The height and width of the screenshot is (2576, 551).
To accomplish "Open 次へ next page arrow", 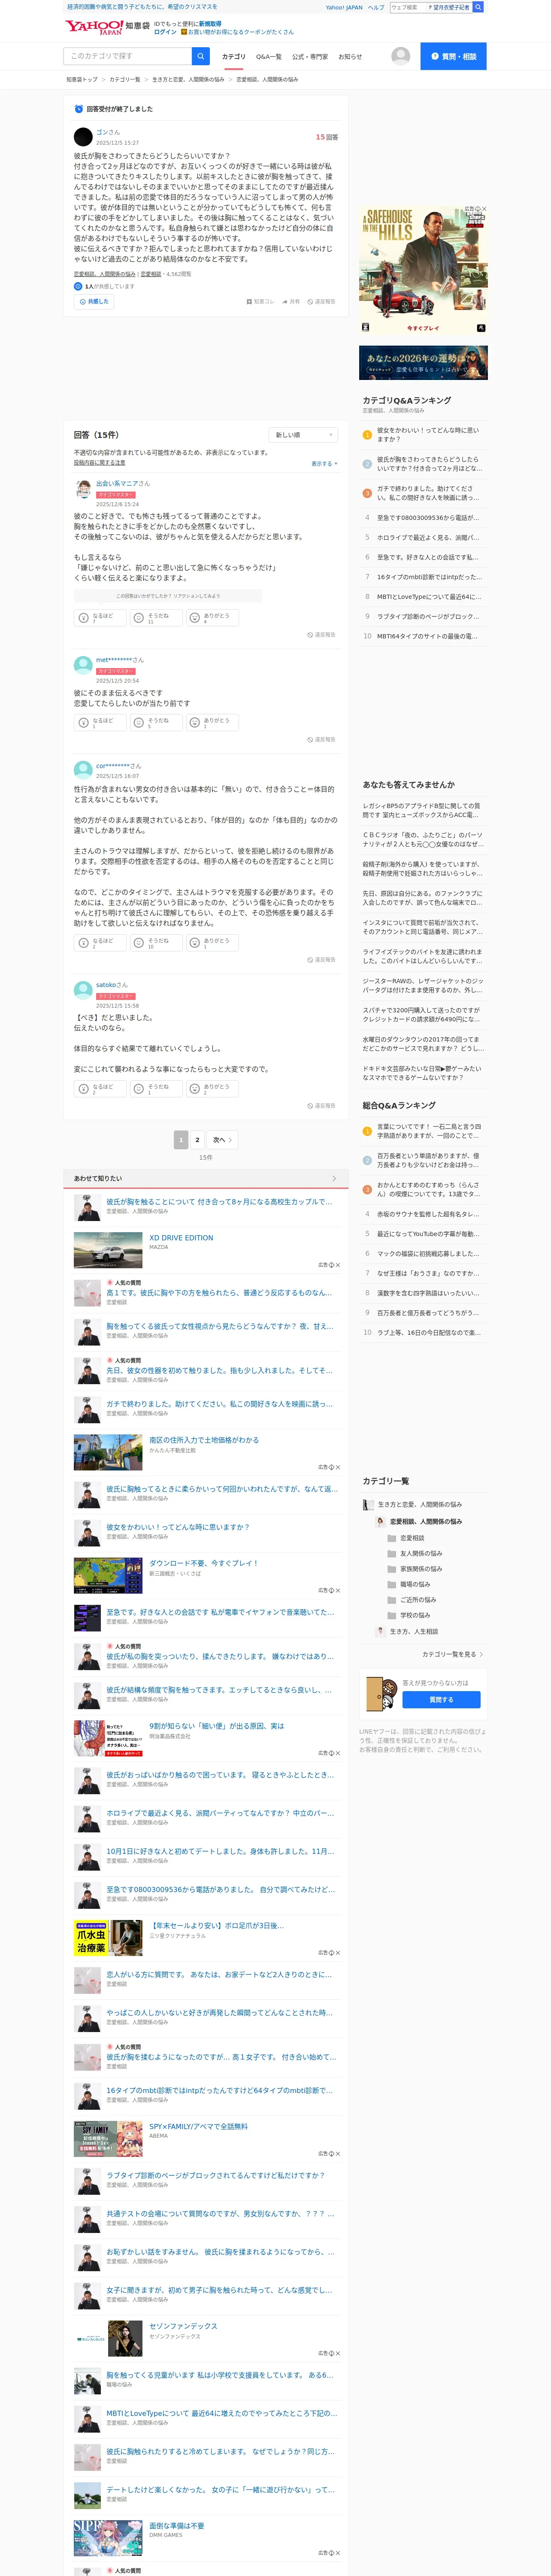I will [222, 1140].
